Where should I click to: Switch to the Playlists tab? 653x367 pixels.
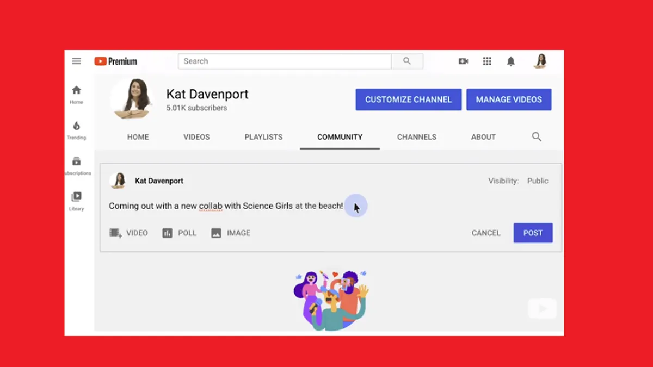pos(263,137)
